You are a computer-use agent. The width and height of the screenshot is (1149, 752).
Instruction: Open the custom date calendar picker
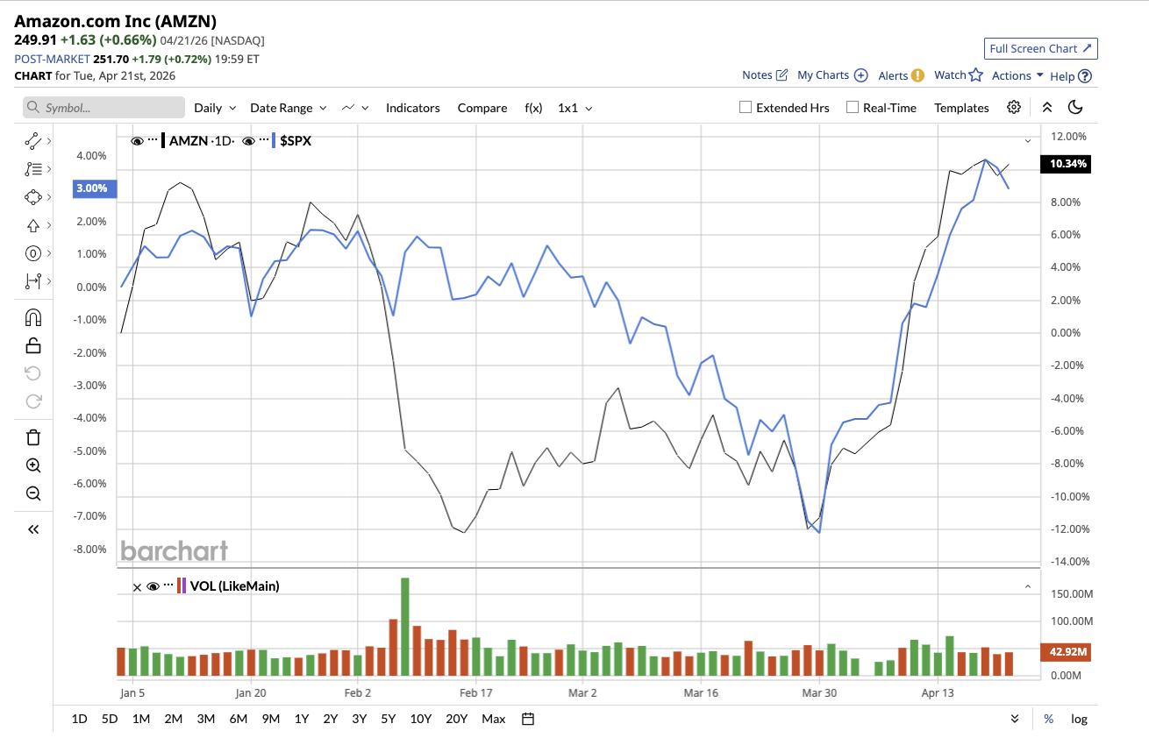[528, 719]
